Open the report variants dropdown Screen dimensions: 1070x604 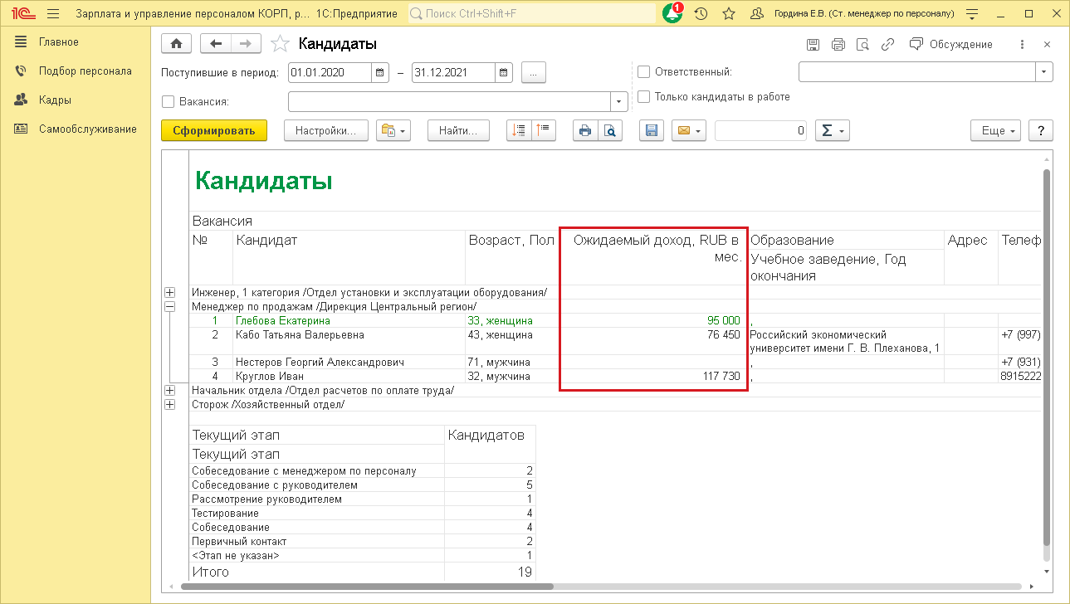pyautogui.click(x=393, y=130)
